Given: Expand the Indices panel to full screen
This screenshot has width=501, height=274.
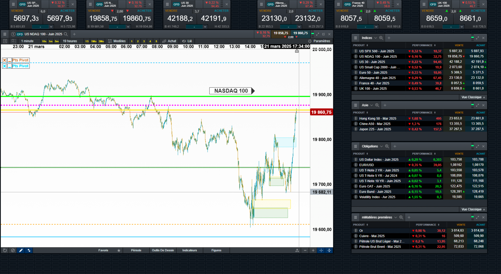Looking at the screenshot, I should click(x=478, y=38).
